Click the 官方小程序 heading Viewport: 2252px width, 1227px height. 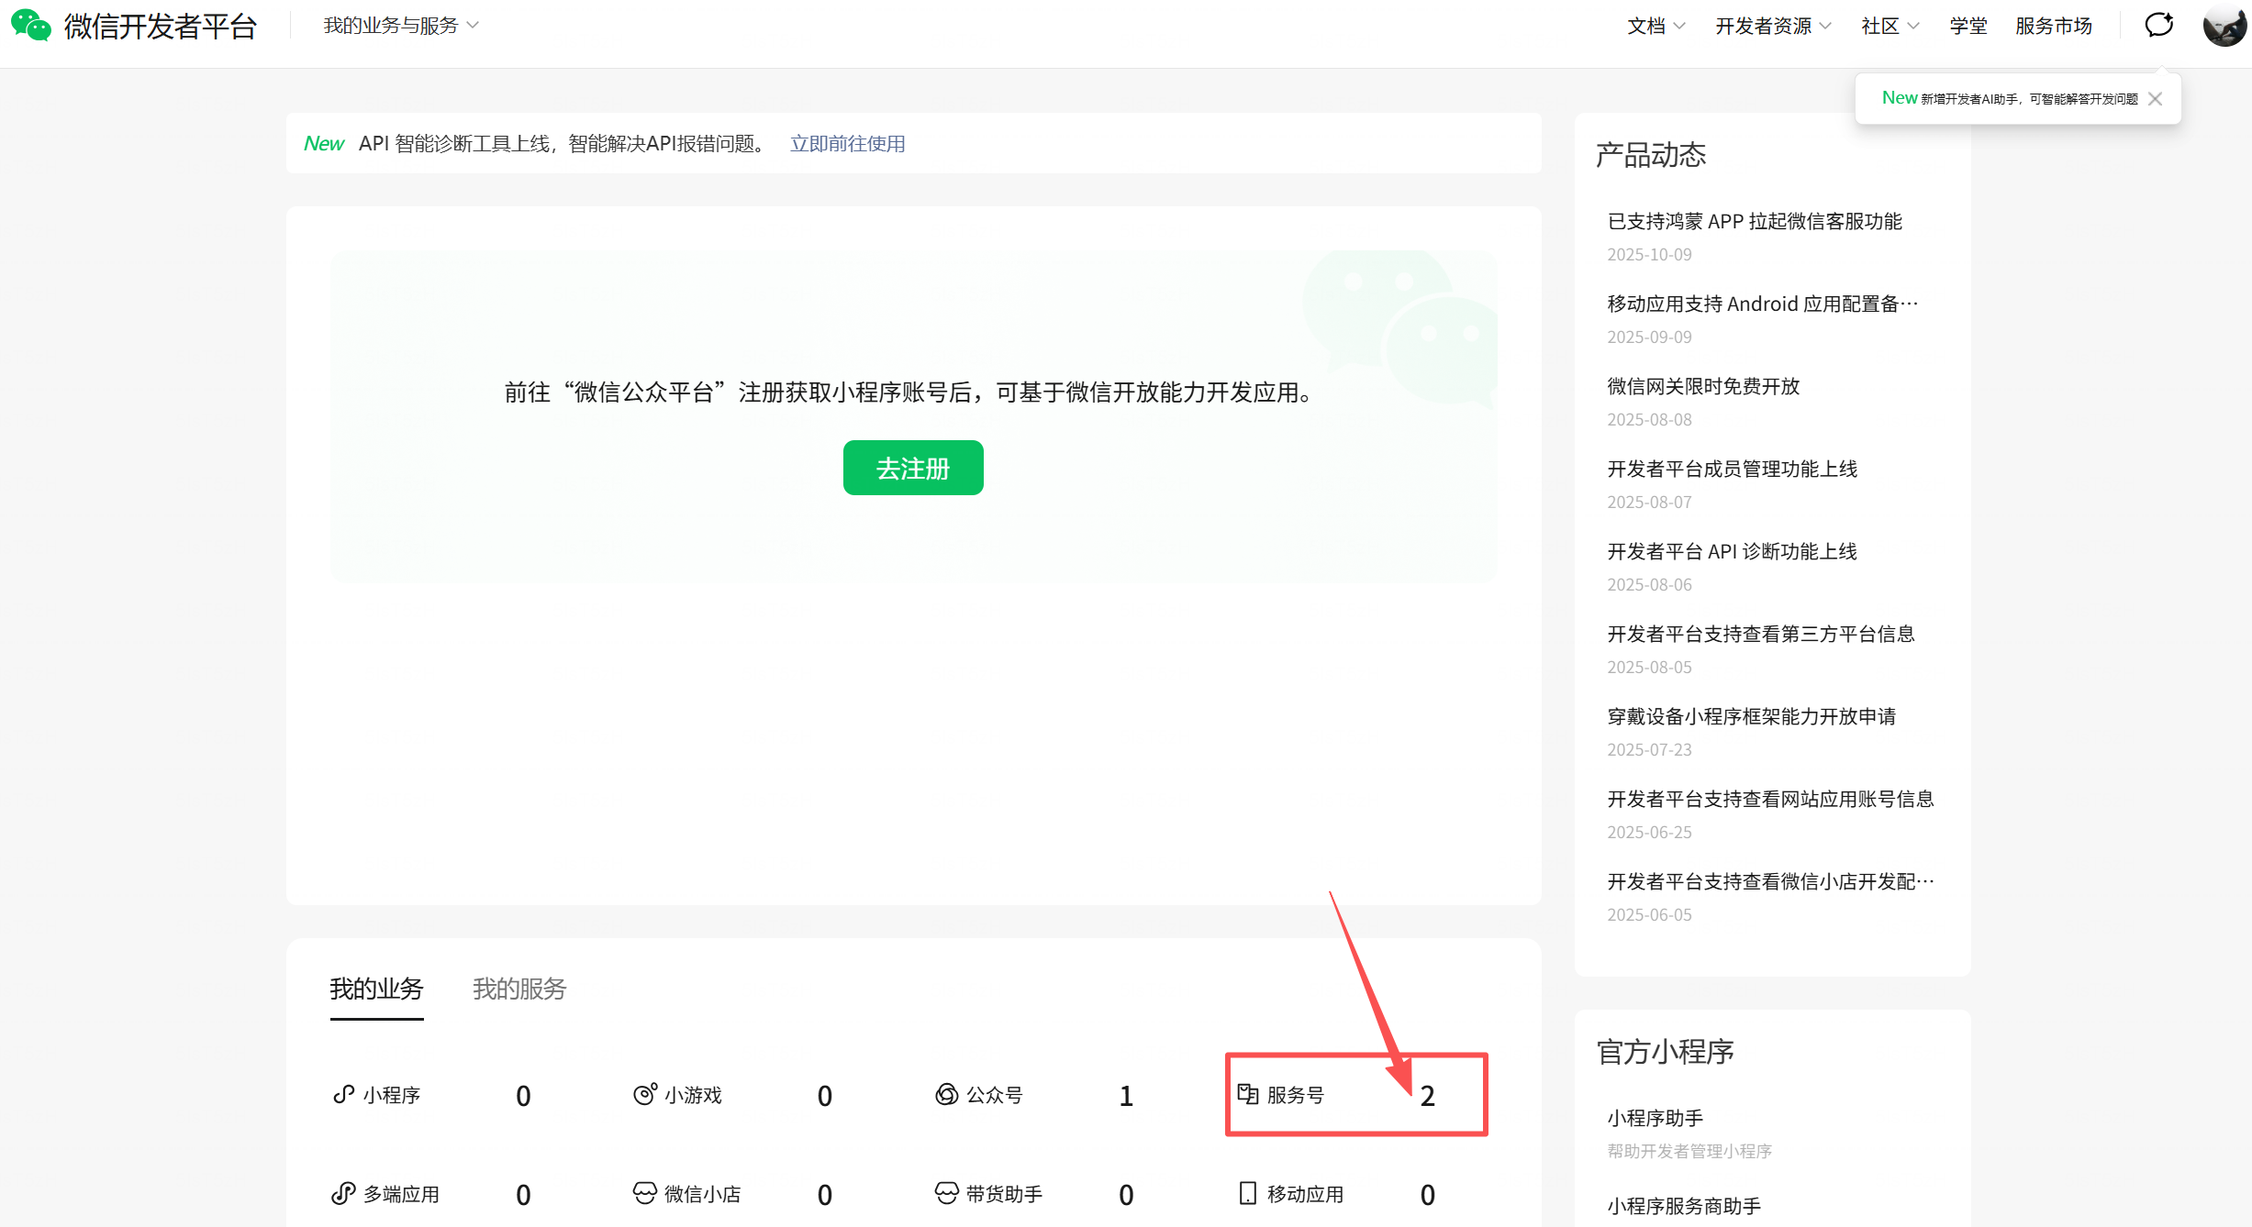[1666, 1052]
